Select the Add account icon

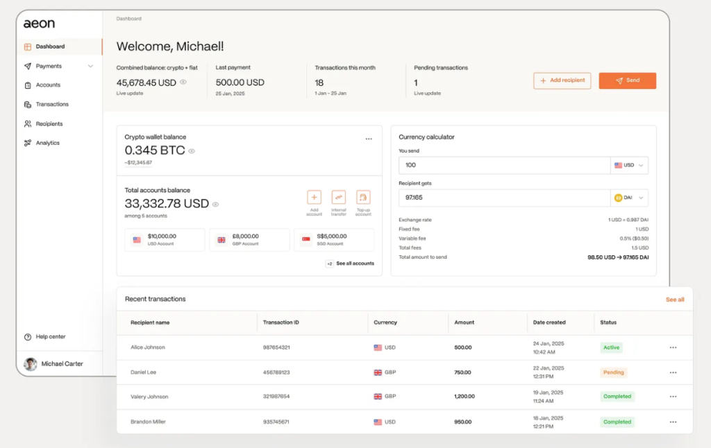[x=314, y=198]
